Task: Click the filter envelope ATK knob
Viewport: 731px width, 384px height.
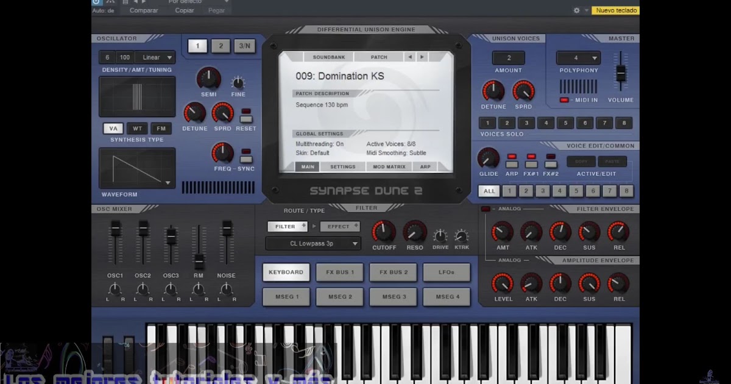Action: 531,232
